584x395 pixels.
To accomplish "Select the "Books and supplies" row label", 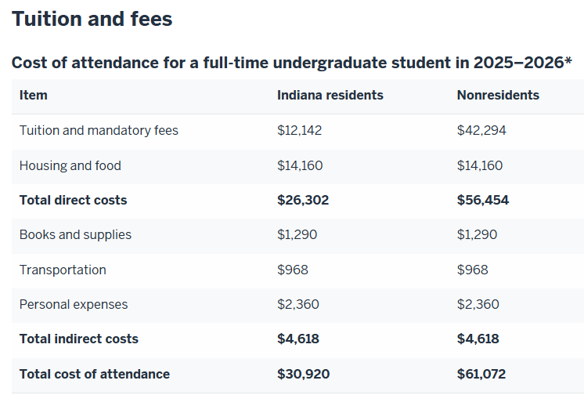I will 75,235.
